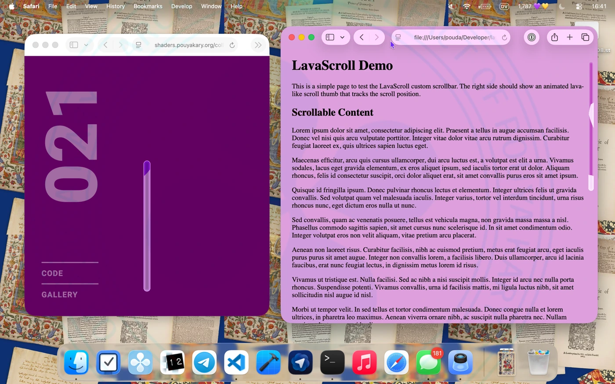Click the GALLERY link

pyautogui.click(x=59, y=294)
